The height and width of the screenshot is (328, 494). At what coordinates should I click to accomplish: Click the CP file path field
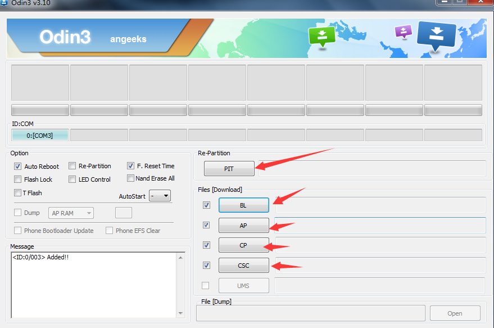tap(380, 245)
